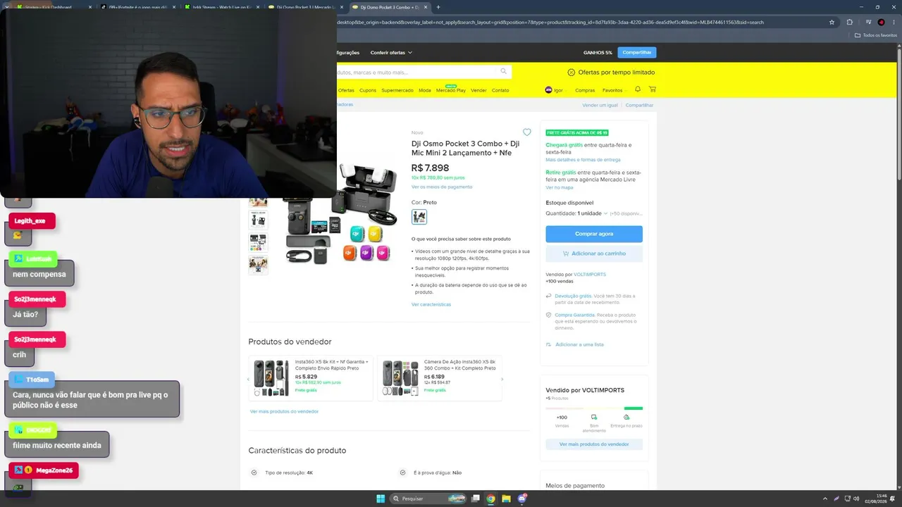This screenshot has height=507, width=902.
Task: Bookmark this page with the star icon
Action: (832, 22)
